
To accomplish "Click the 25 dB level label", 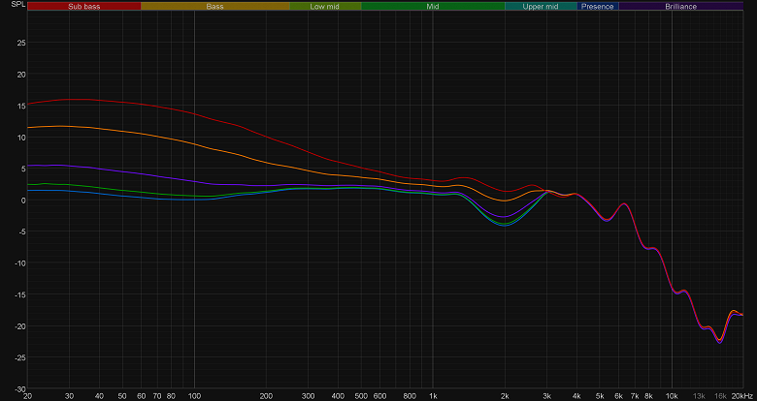I will [21, 43].
